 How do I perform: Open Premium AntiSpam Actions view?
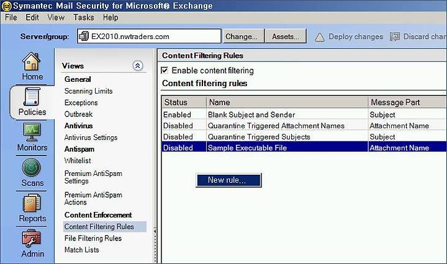point(93,198)
